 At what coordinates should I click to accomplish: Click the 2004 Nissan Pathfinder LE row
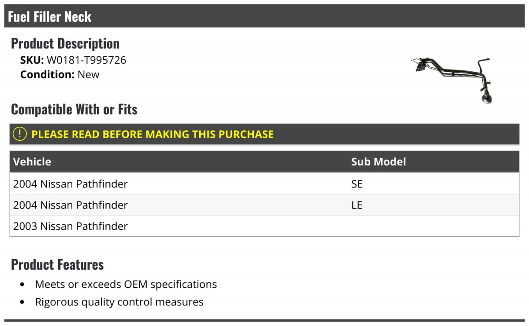pyautogui.click(x=264, y=205)
